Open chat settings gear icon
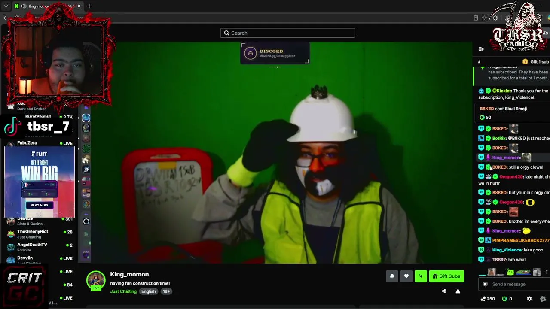The image size is (550, 309). click(x=529, y=299)
